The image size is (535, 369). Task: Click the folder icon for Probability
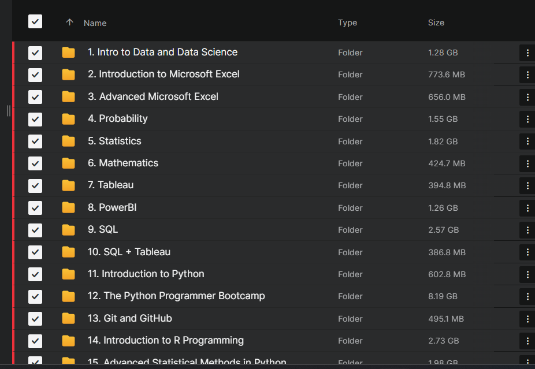[68, 119]
